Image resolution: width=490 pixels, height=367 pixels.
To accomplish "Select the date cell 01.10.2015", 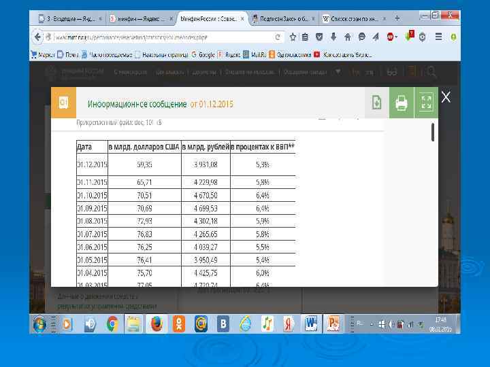I will point(92,195).
